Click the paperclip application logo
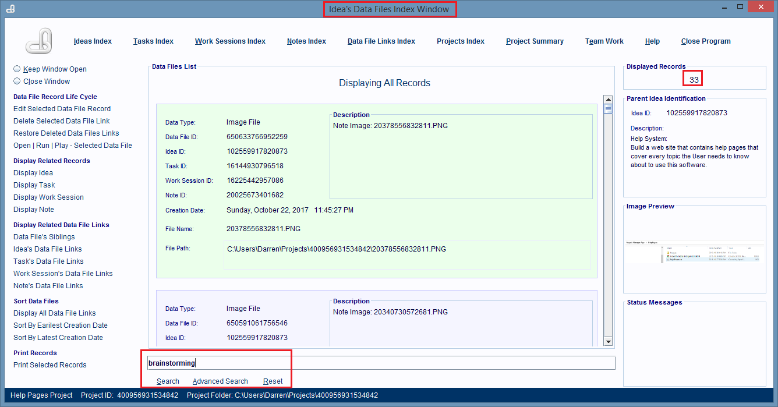778x407 pixels. (40, 42)
